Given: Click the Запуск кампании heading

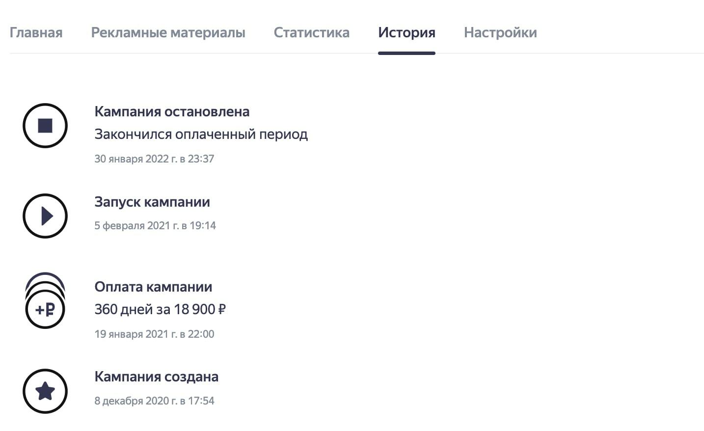Looking at the screenshot, I should (152, 202).
